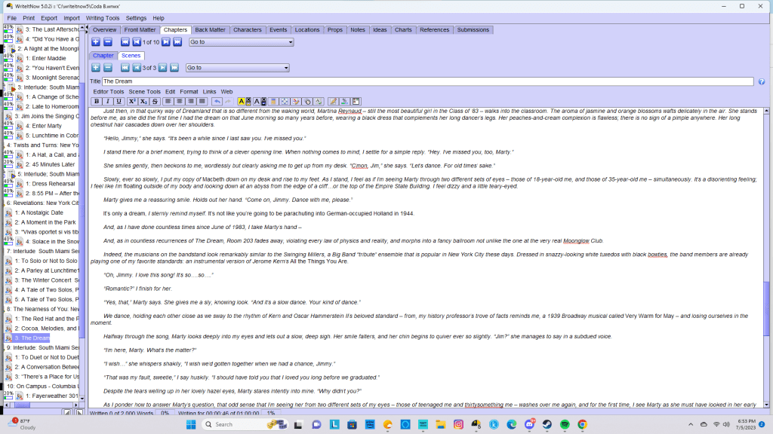The width and height of the screenshot is (773, 434).
Task: Center-align the text
Action: [180, 101]
